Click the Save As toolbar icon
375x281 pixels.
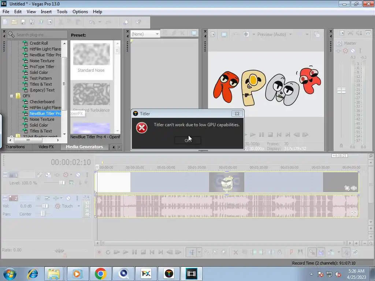click(x=32, y=22)
